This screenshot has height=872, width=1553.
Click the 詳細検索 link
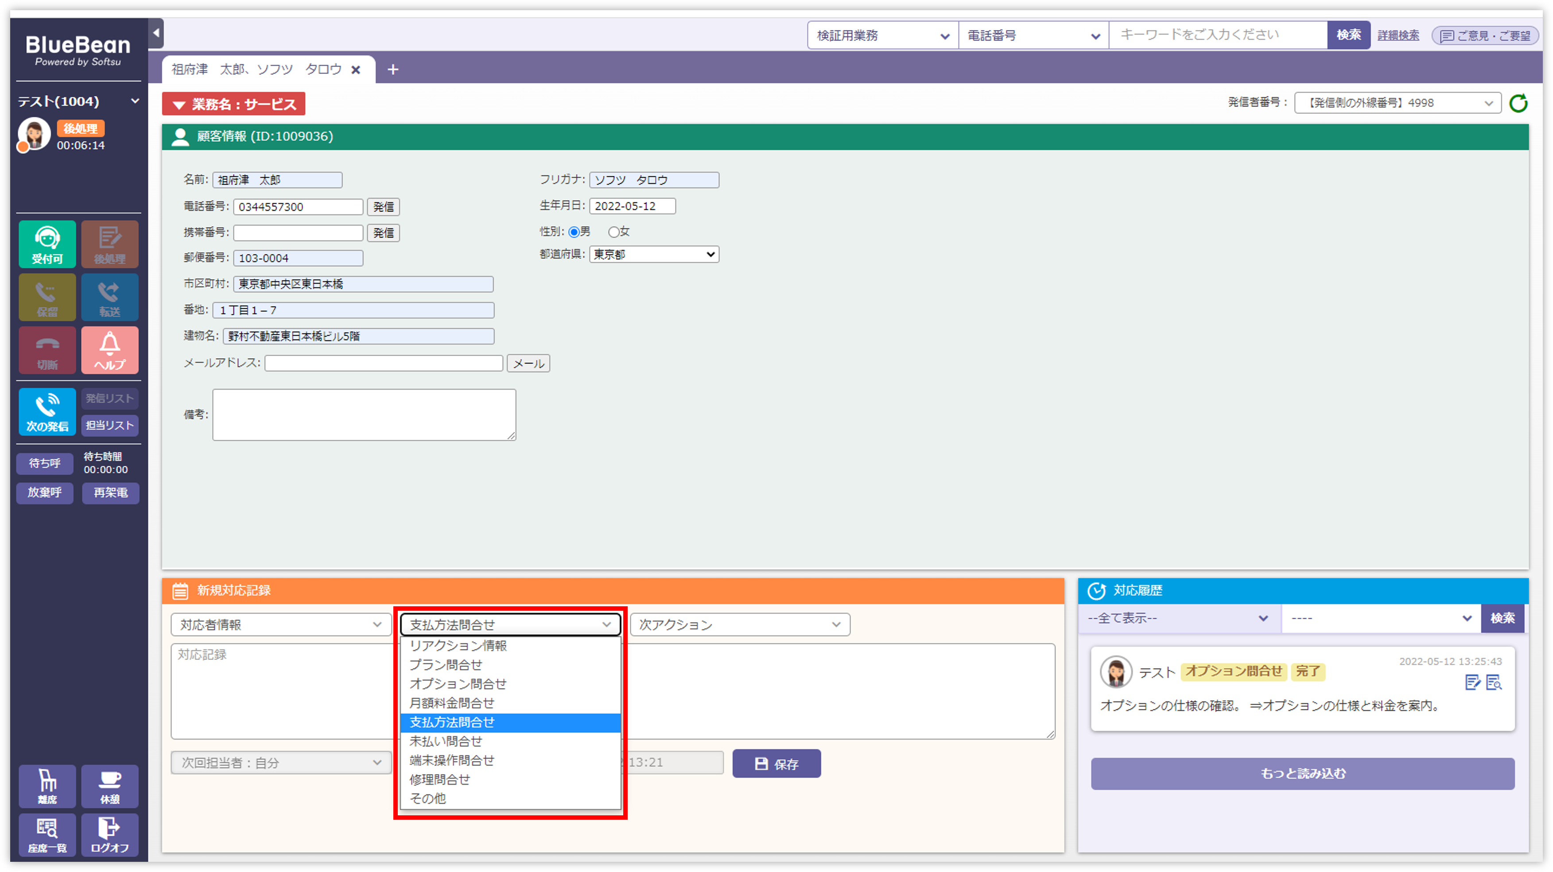[1398, 35]
